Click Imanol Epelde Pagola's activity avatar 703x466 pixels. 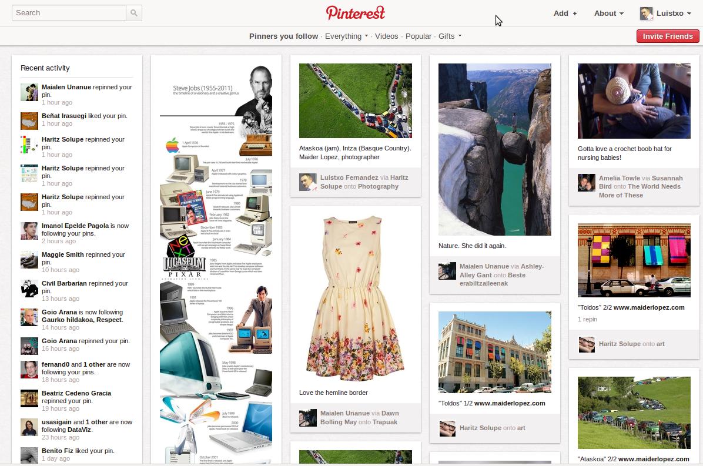(29, 231)
